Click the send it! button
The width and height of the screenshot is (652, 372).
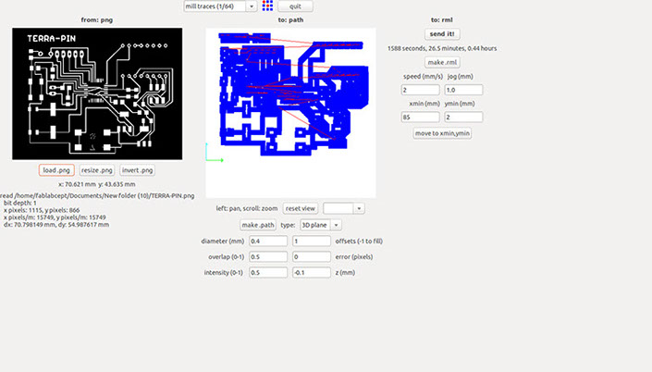point(442,33)
